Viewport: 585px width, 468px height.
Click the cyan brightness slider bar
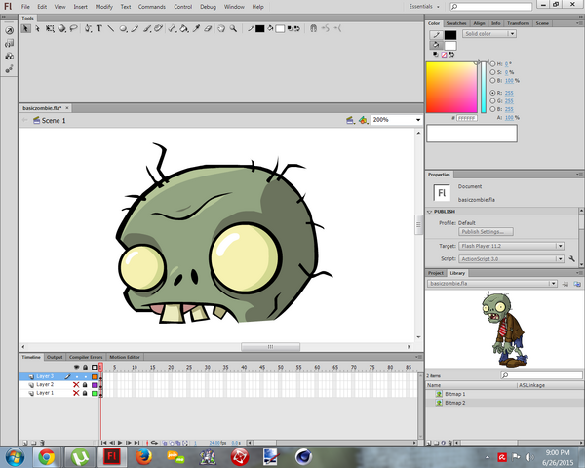484,88
